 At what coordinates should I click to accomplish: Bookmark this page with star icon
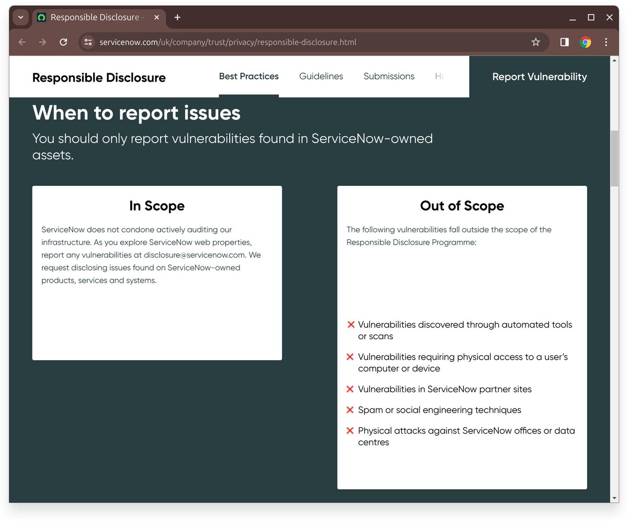point(535,42)
